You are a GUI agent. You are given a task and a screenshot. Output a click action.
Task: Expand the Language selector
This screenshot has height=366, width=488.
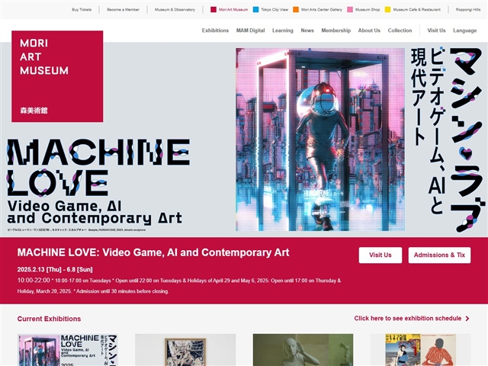464,30
